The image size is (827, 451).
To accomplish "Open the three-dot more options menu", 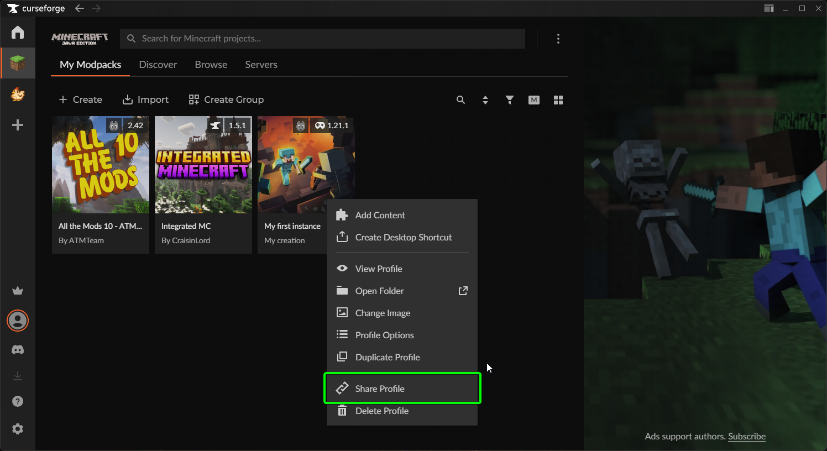I will click(x=558, y=39).
